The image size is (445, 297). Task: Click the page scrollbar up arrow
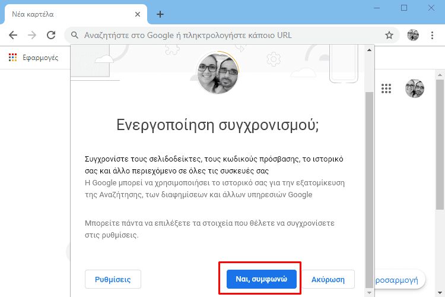(x=440, y=75)
